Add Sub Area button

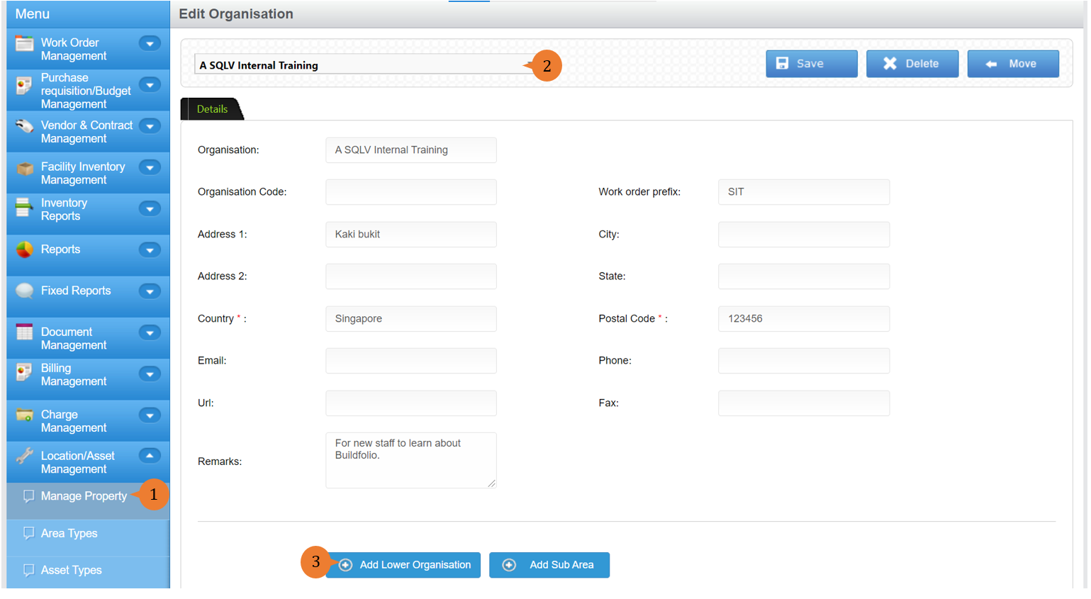click(x=549, y=565)
